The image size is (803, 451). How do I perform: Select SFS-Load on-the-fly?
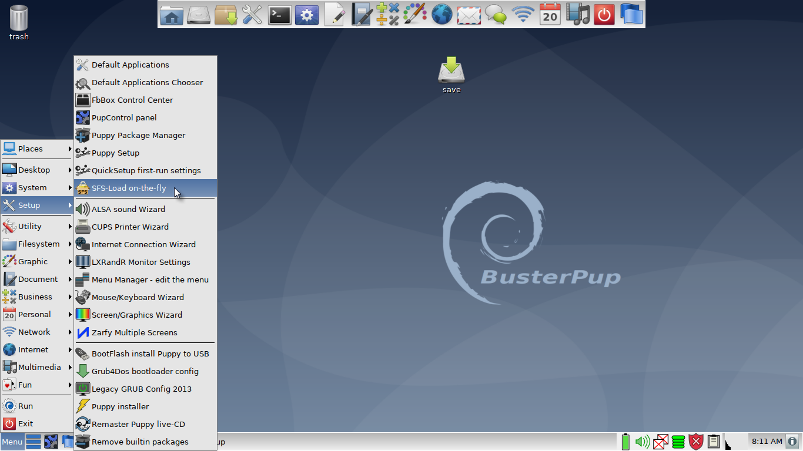(145, 188)
